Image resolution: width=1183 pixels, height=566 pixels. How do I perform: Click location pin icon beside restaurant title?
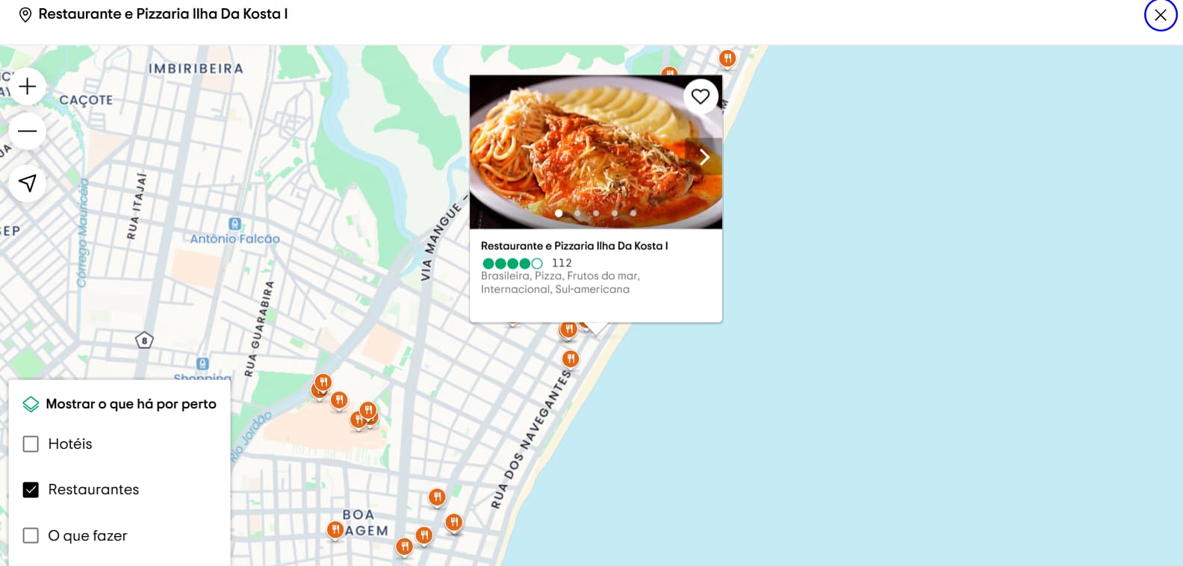click(25, 15)
